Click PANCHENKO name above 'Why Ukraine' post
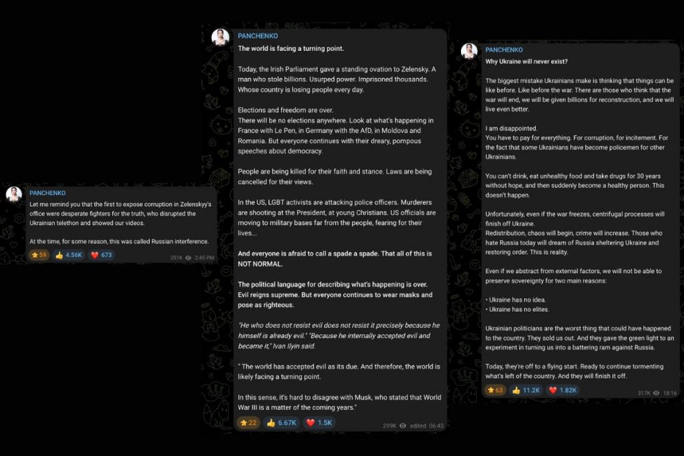This screenshot has height=456, width=684. tap(504, 50)
